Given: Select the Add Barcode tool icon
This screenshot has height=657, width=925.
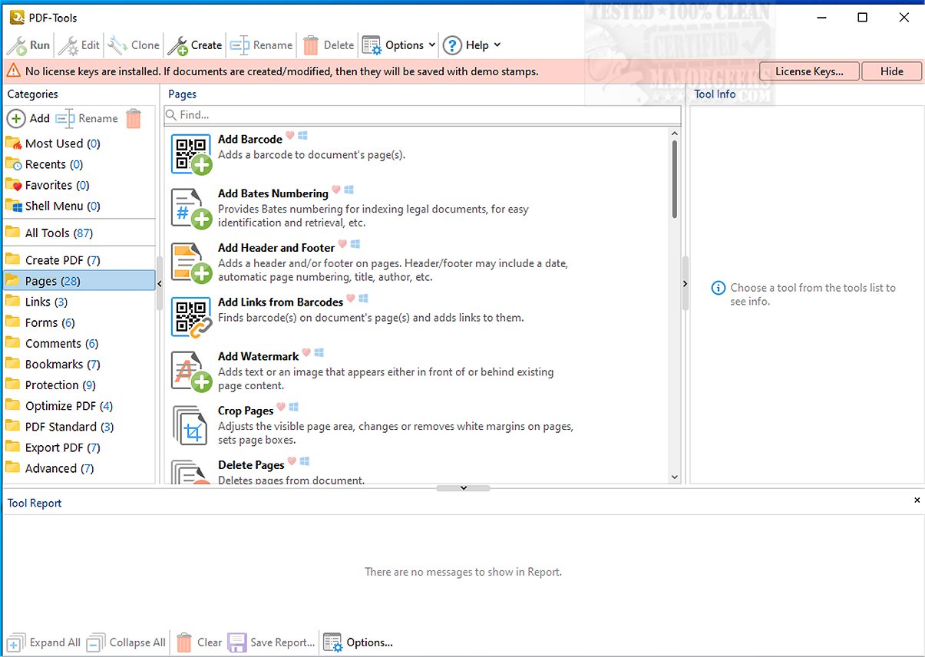Looking at the screenshot, I should [x=191, y=154].
